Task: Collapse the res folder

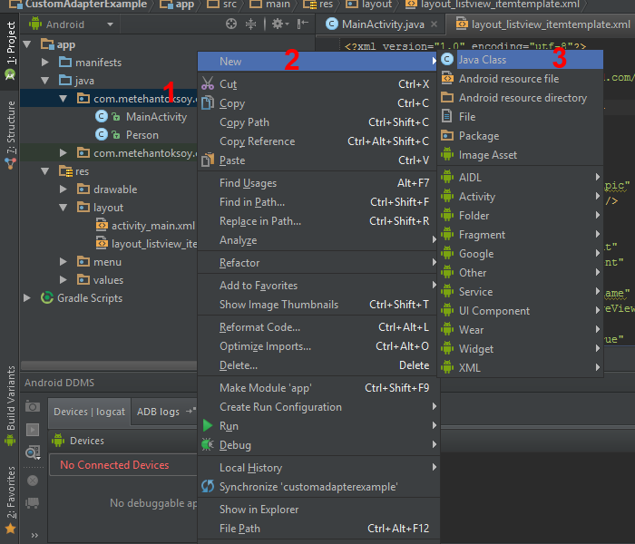Action: click(x=45, y=171)
